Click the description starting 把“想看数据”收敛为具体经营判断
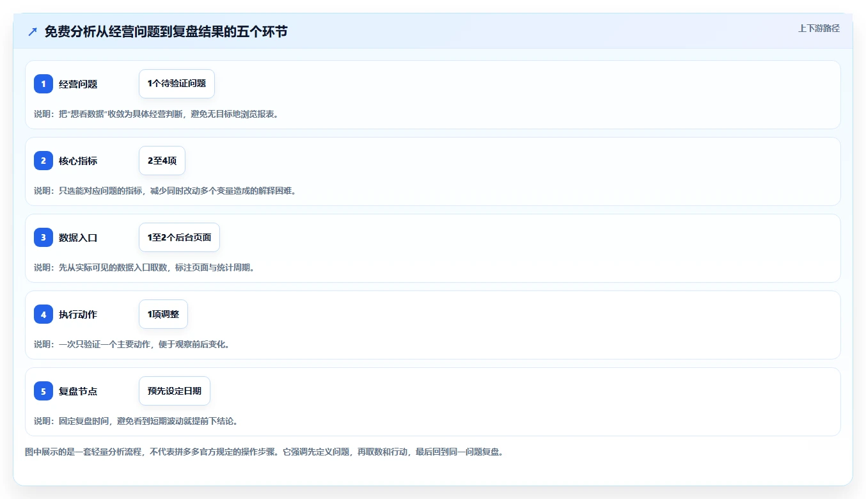Image resolution: width=866 pixels, height=499 pixels. [x=157, y=114]
